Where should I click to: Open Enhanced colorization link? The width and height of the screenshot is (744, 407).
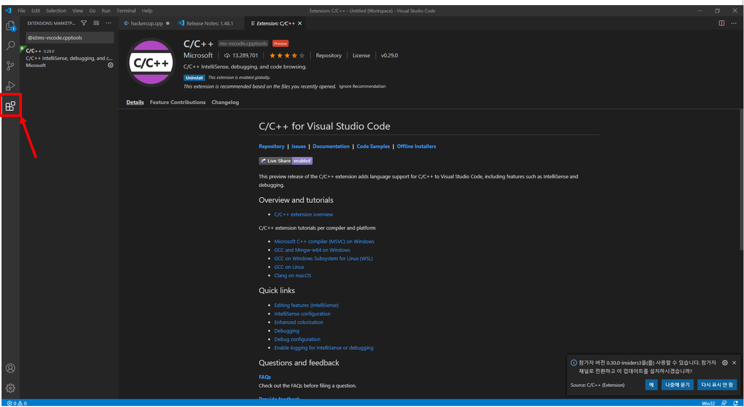click(x=299, y=322)
